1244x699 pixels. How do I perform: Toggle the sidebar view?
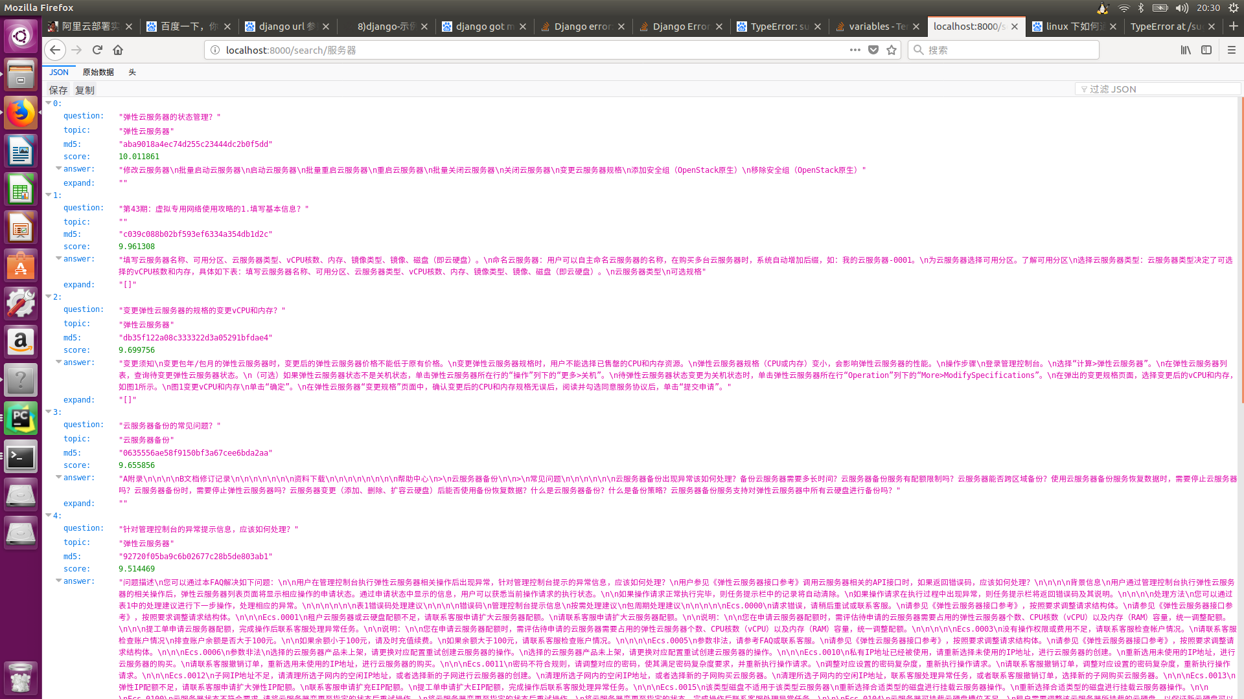click(x=1206, y=50)
